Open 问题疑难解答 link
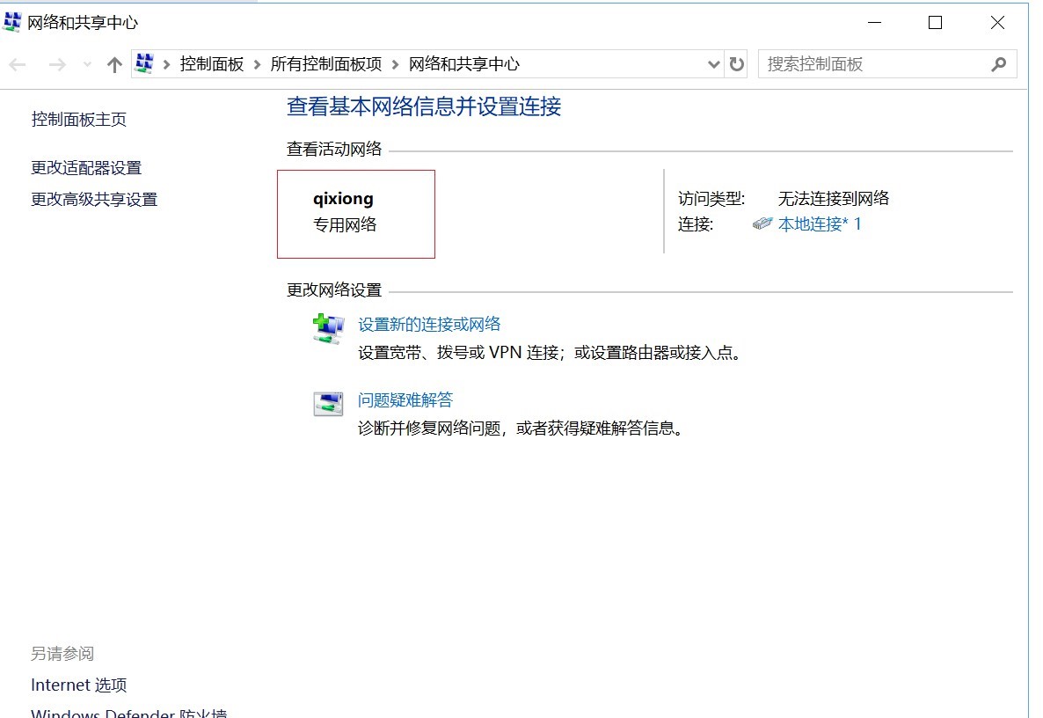Screen dimensions: 1043x718 coord(405,400)
